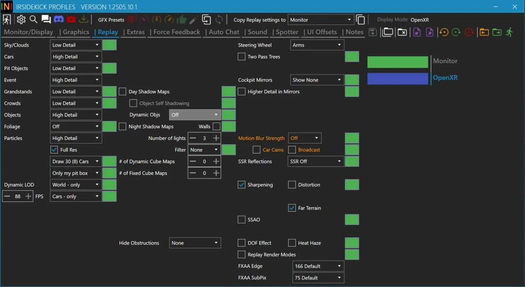Toggle the Day Shadow Maps checkbox
This screenshot has height=287, width=525.
[122, 92]
